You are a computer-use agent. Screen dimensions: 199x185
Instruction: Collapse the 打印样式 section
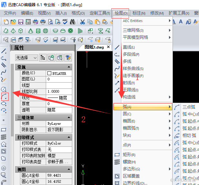click(x=69, y=137)
